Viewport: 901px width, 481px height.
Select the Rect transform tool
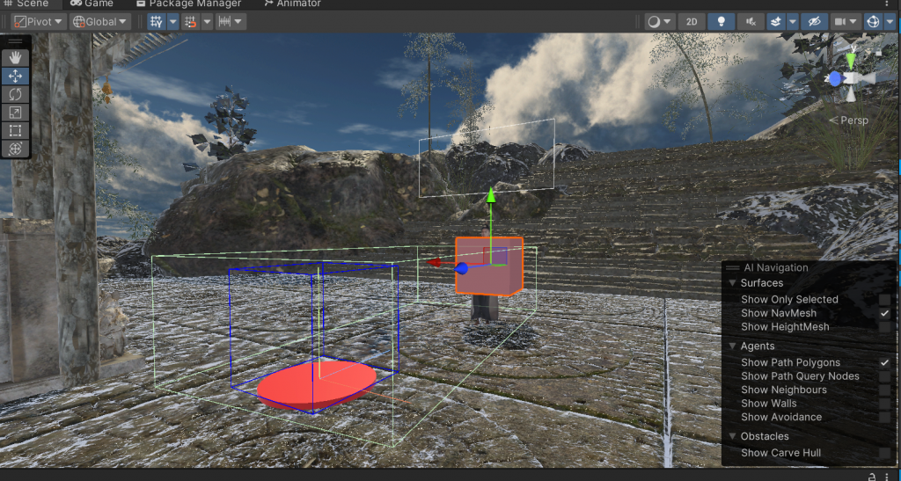coord(16,131)
